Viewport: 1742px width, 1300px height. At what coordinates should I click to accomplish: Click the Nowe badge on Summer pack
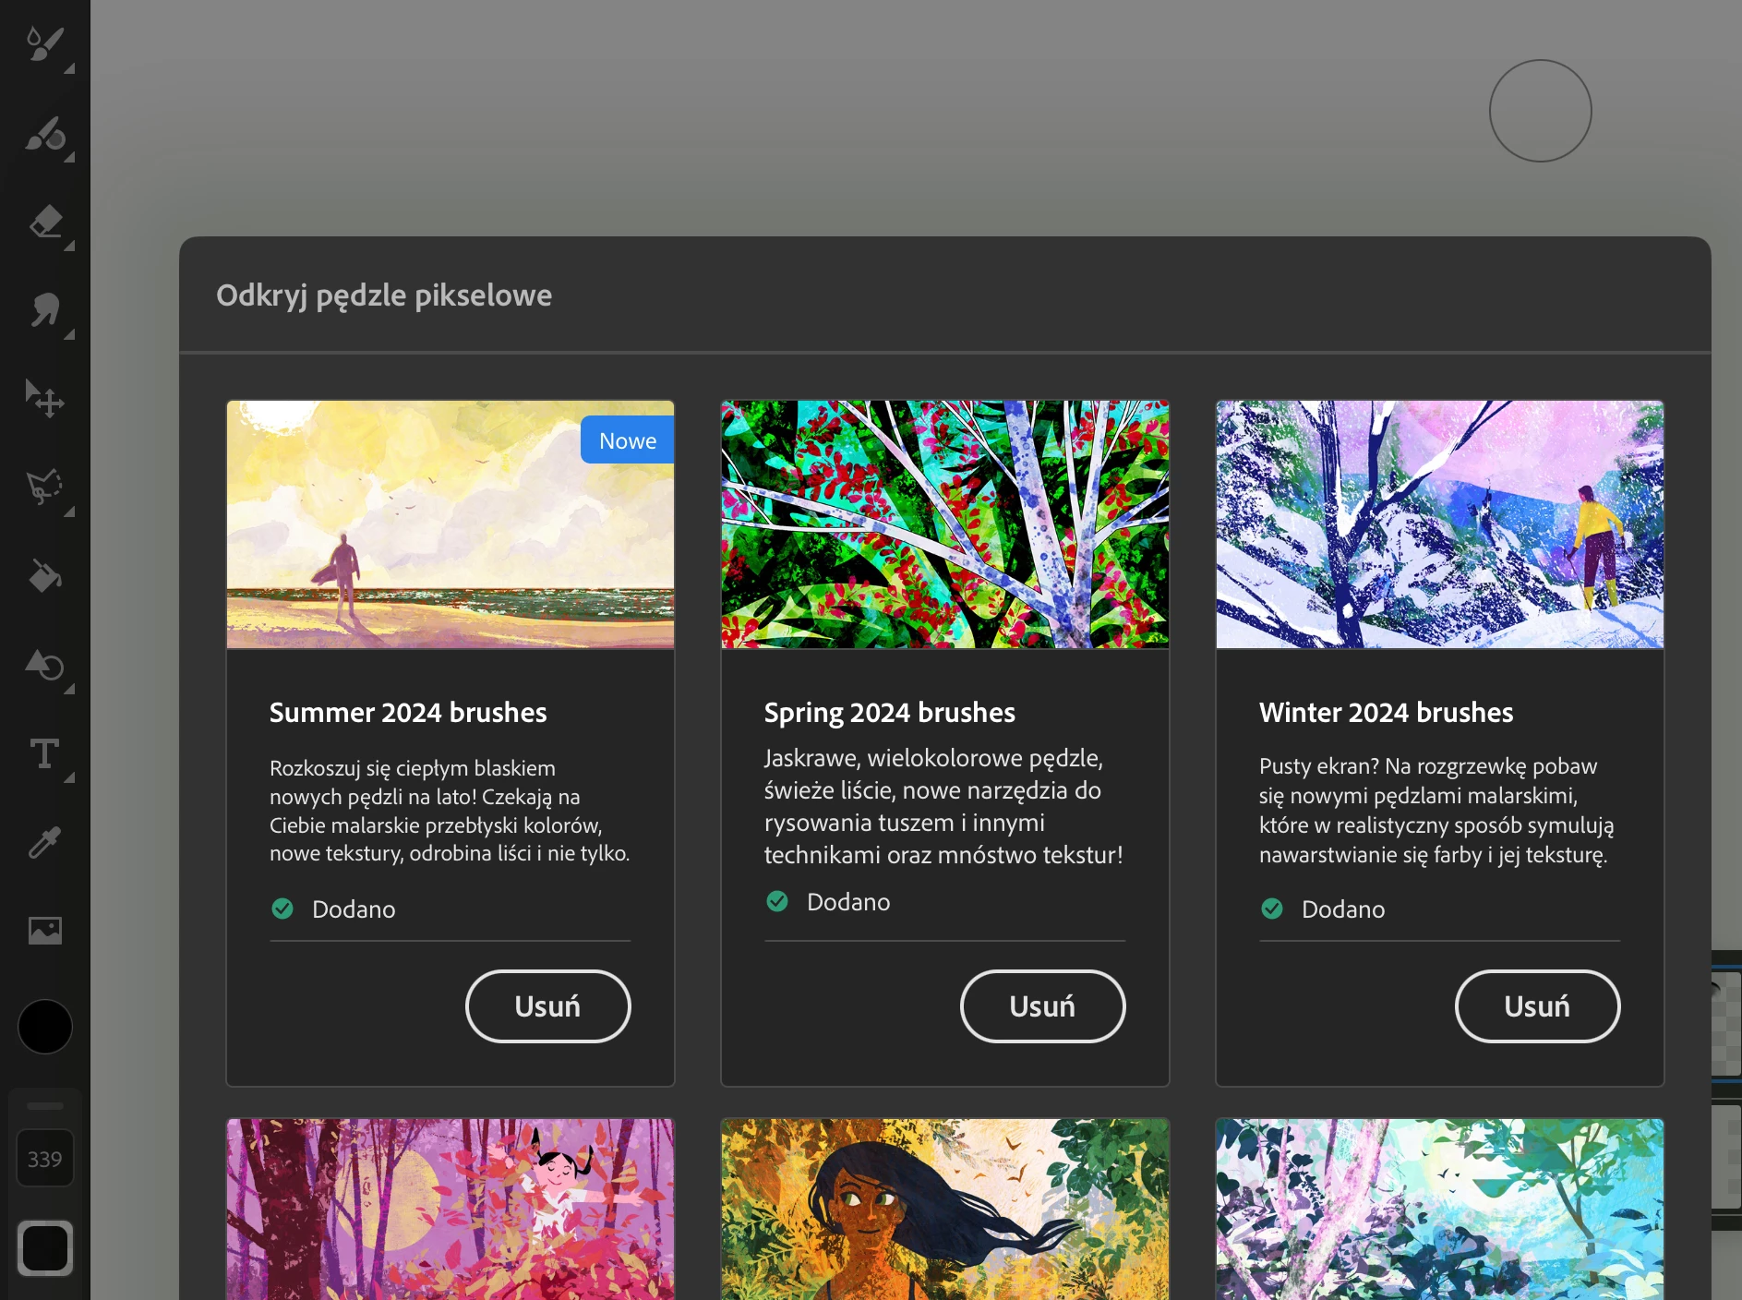click(628, 440)
